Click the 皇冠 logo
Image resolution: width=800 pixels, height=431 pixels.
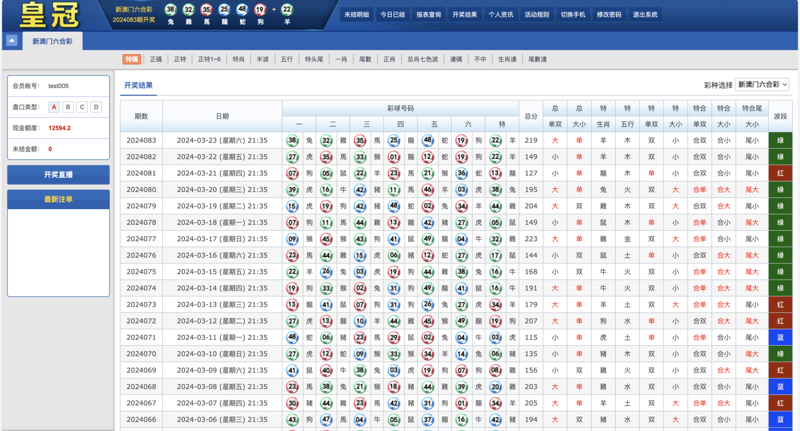pos(49,15)
